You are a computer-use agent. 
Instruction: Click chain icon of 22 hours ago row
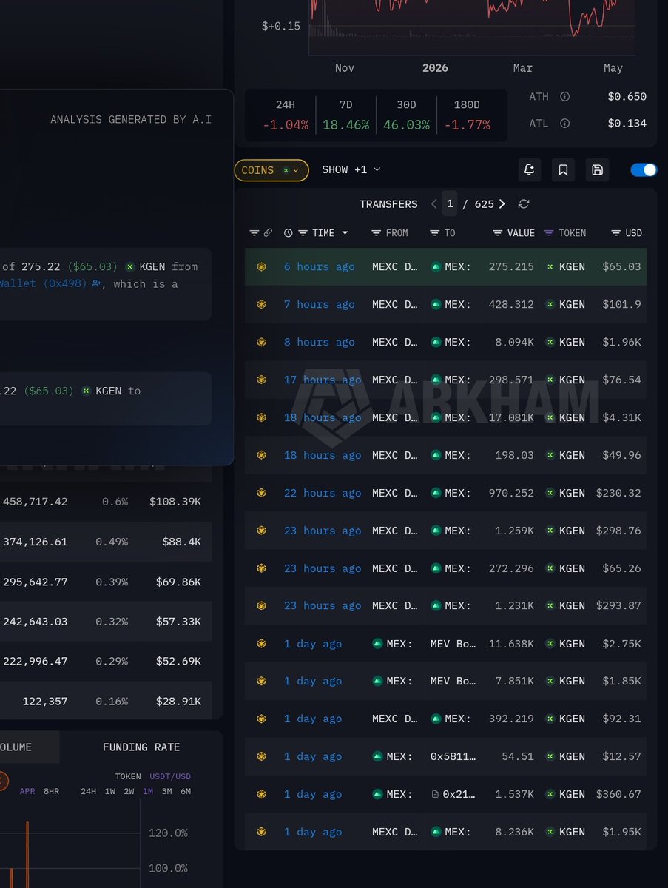tap(261, 494)
